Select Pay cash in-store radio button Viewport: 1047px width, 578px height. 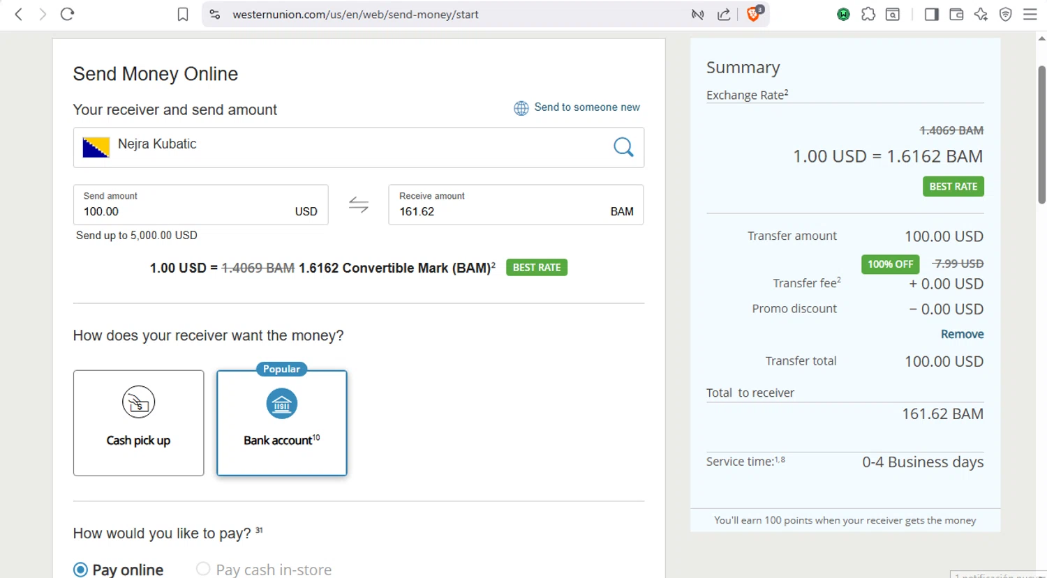coord(203,569)
